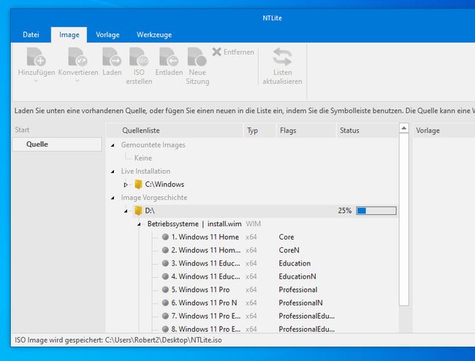This screenshot has height=361, width=475.
Task: Click the WIM type label
Action: pos(254,224)
